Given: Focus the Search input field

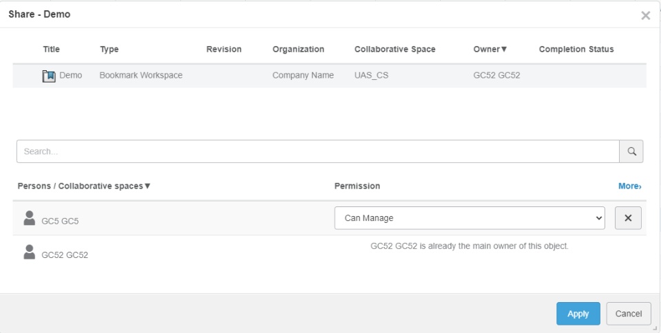Looking at the screenshot, I should [x=317, y=151].
